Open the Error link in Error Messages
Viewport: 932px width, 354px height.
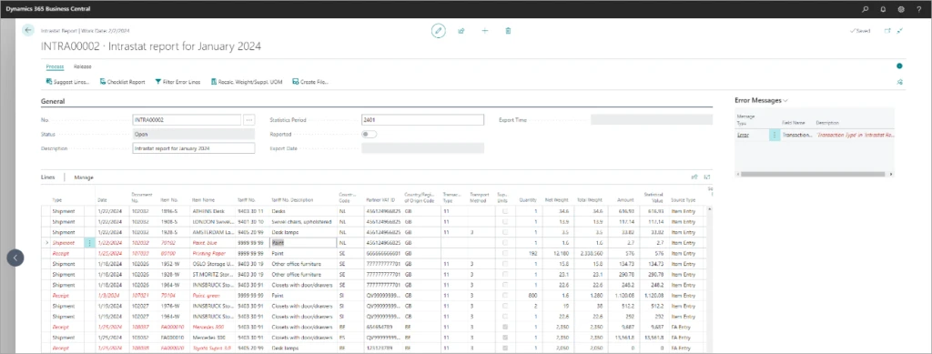(743, 136)
